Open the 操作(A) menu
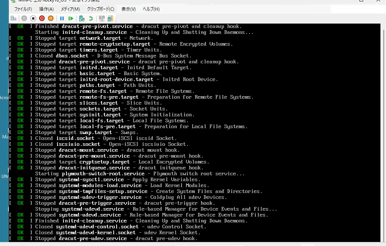 pos(46,9)
